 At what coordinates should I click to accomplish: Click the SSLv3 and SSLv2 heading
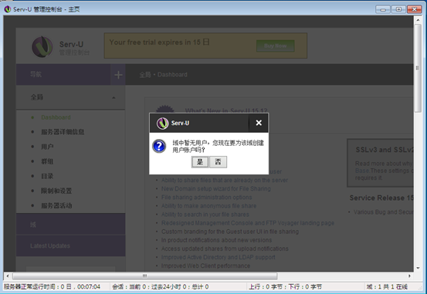pos(385,150)
